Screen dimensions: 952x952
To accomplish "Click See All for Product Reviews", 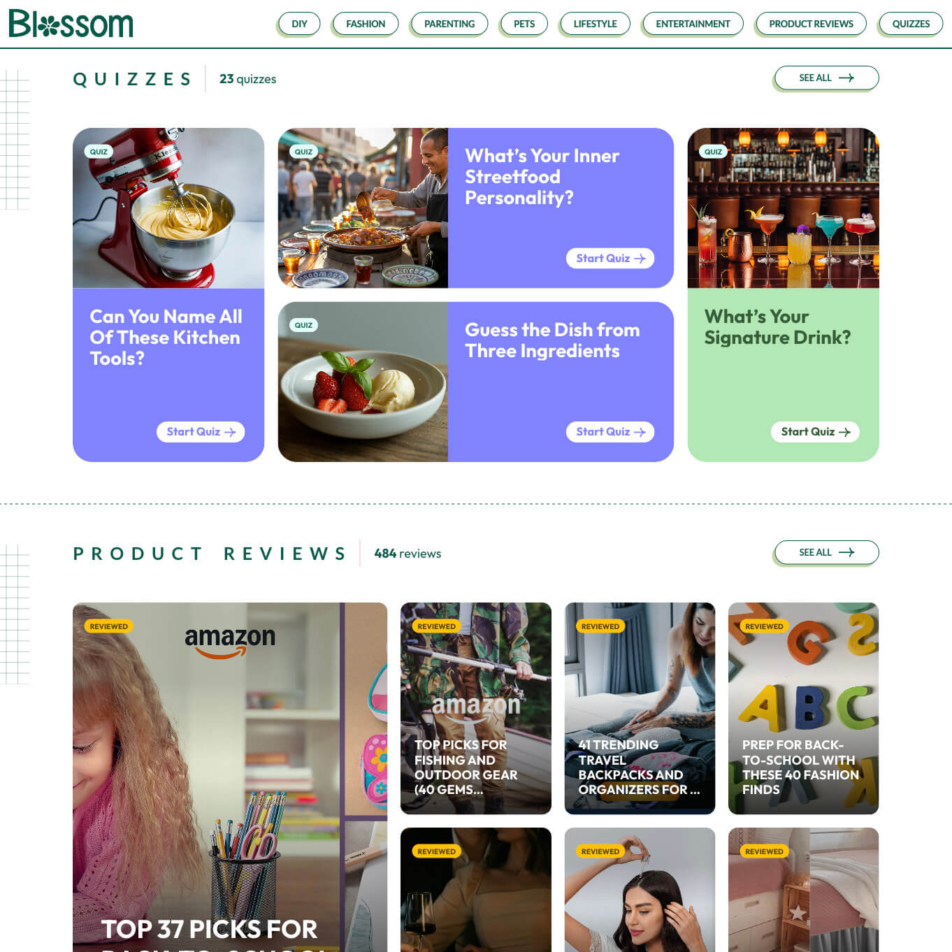I will (x=826, y=552).
